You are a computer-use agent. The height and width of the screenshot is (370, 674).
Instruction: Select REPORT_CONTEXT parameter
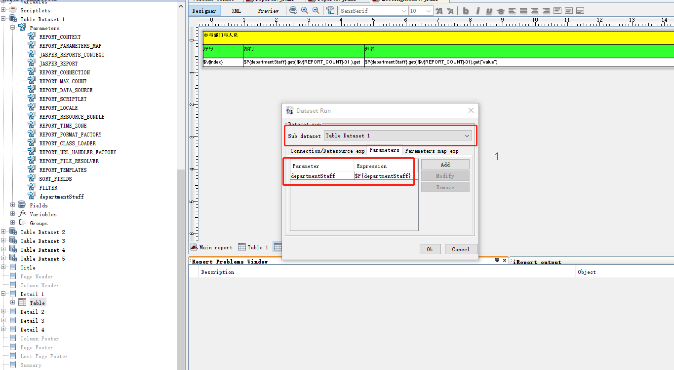(x=60, y=37)
